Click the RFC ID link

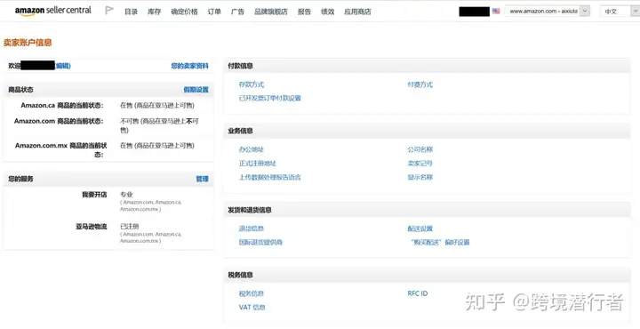[418, 293]
